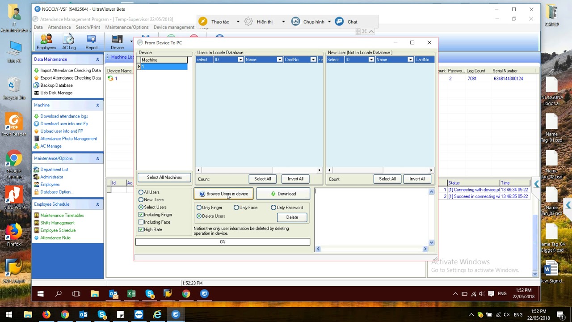Collapse the Data Maintenance panel
This screenshot has height=322, width=572.
tap(97, 59)
